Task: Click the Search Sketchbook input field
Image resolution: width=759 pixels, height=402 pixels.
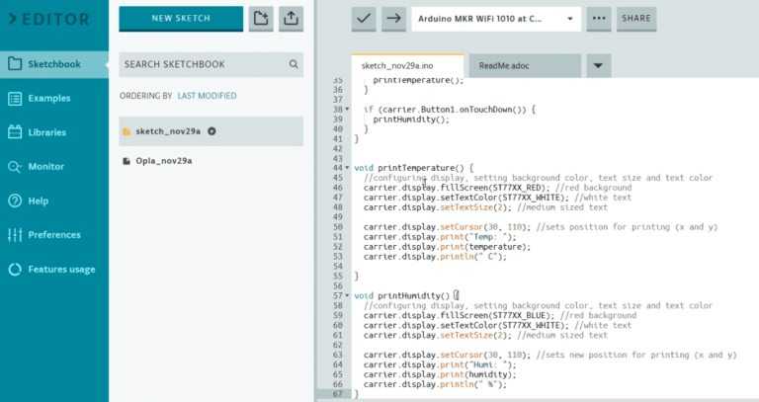Action: (x=203, y=65)
